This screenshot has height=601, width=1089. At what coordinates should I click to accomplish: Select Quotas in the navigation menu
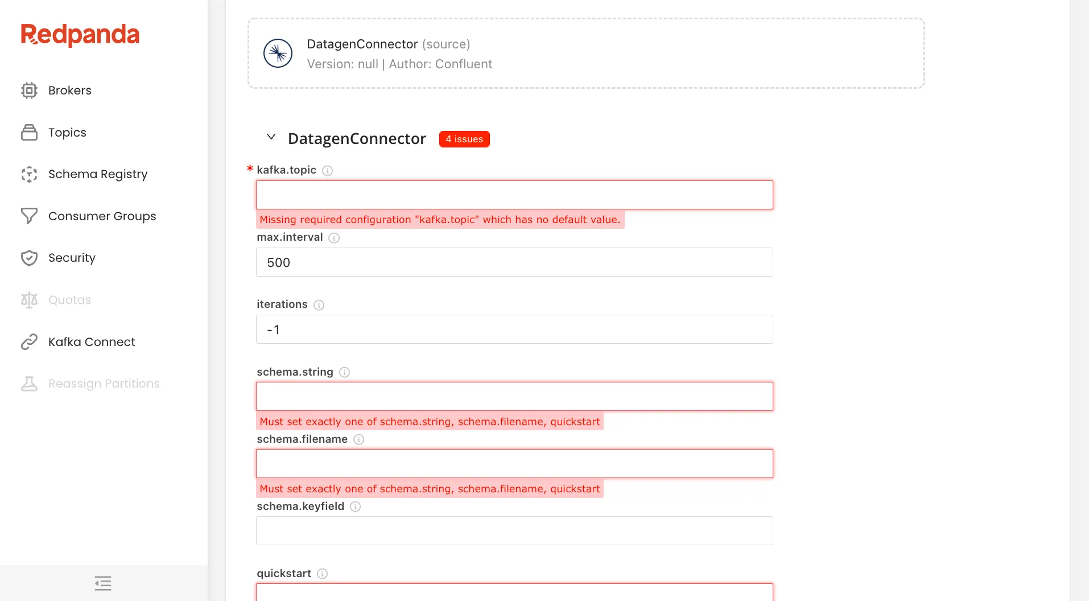point(69,299)
